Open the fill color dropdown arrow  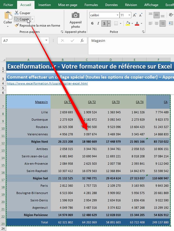pos(132,23)
